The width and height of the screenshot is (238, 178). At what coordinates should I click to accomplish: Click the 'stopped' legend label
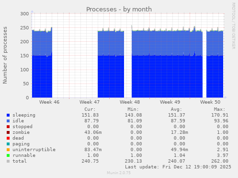pyautogui.click(x=23, y=127)
